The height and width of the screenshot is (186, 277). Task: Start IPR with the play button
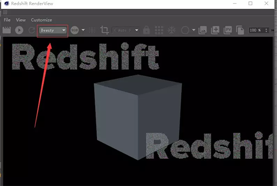[19, 30]
